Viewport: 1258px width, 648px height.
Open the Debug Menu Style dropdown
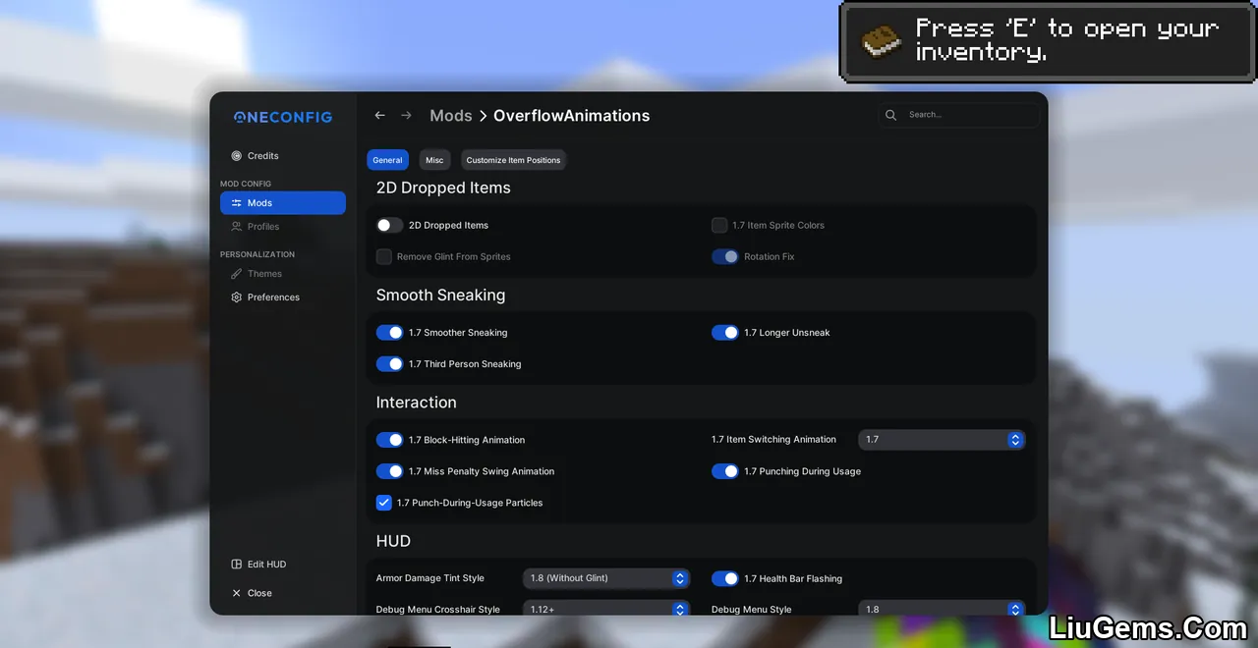[x=942, y=609]
